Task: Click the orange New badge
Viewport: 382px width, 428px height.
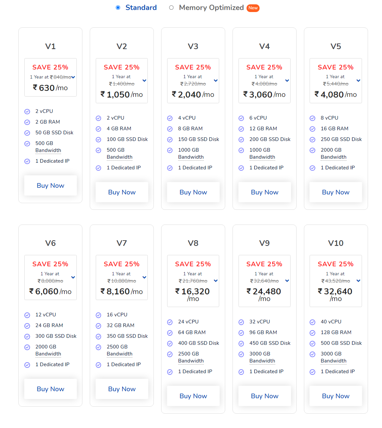Action: [253, 8]
